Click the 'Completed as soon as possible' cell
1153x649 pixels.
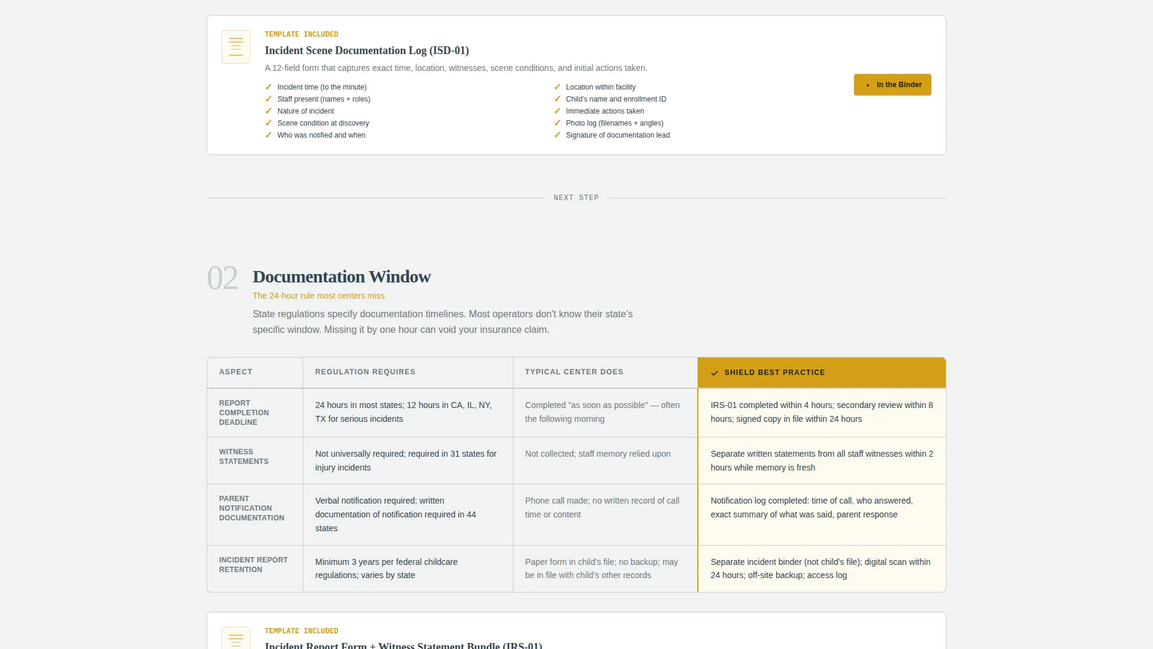(x=605, y=412)
